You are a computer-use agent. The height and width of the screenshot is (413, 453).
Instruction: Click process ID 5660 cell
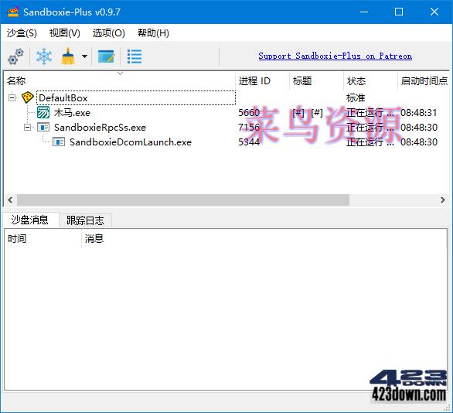pos(249,112)
